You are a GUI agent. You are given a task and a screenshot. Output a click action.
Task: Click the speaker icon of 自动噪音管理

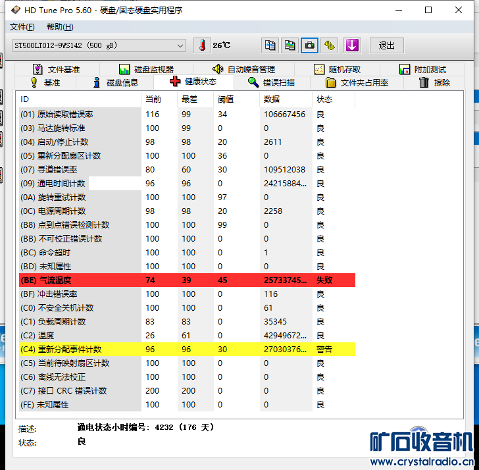218,69
